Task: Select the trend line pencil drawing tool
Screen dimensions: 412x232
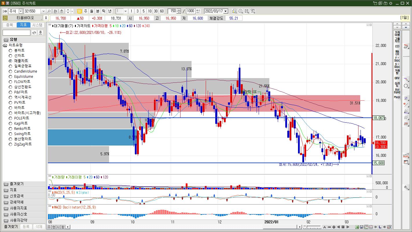Action: pos(406,80)
